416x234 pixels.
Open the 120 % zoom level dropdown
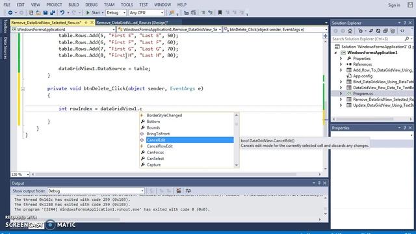[20, 175]
